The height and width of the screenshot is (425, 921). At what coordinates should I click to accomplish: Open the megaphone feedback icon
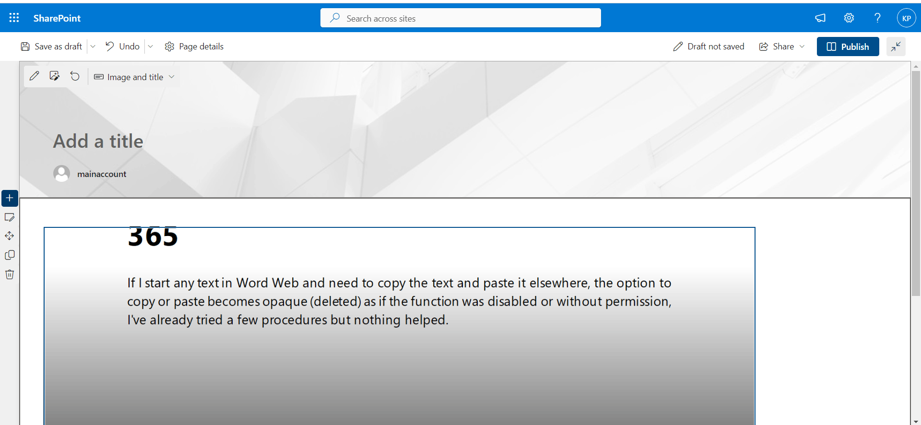[820, 18]
